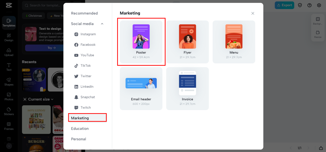
Task: Click the Christmas template tag
Action: 33,16
